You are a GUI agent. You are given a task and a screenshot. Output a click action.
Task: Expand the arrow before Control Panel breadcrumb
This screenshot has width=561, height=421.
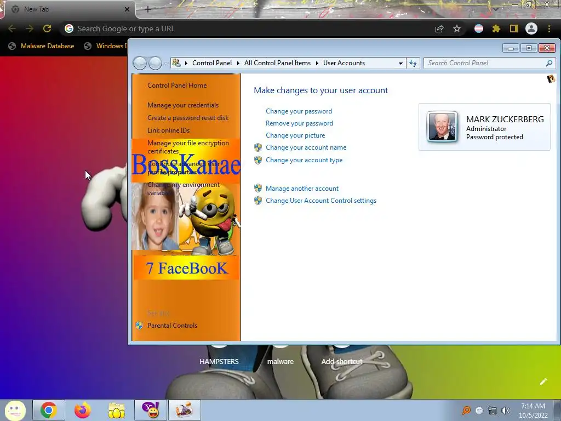coord(186,64)
